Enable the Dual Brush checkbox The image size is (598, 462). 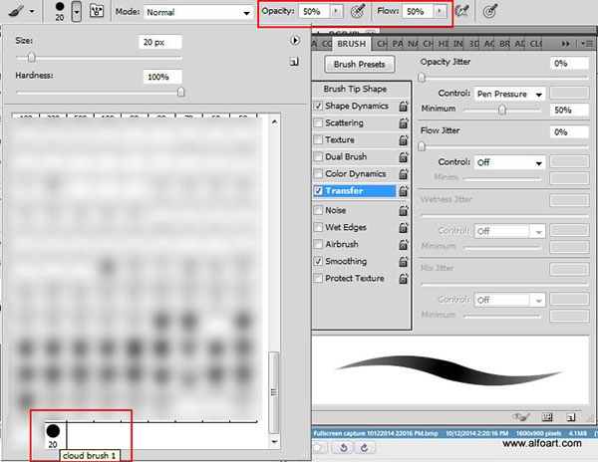(x=318, y=156)
